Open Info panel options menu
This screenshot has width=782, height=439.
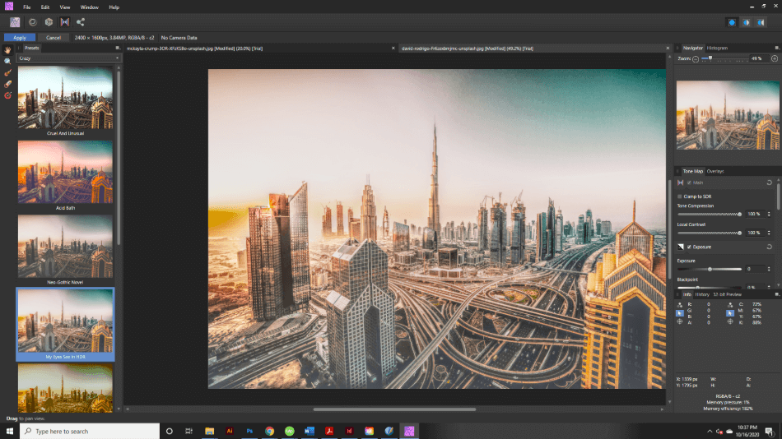click(x=777, y=294)
